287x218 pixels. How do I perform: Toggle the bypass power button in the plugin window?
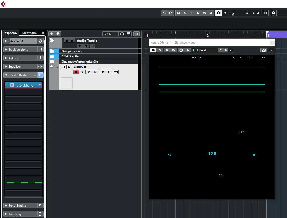153,50
